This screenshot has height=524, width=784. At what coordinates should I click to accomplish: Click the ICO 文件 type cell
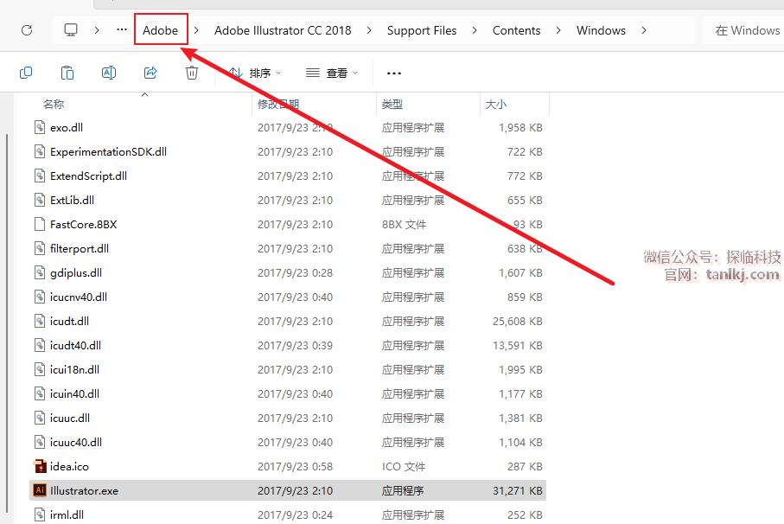point(404,467)
